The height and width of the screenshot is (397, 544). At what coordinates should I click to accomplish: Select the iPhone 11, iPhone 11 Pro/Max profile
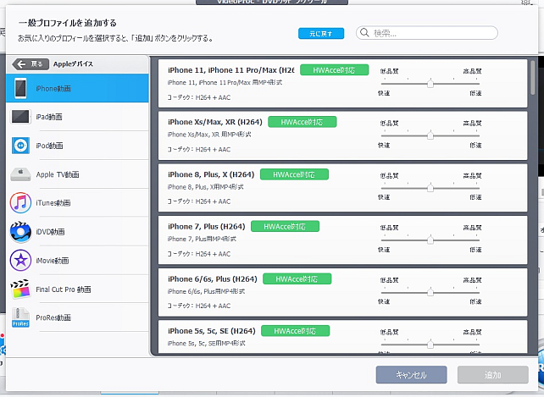pos(343,83)
